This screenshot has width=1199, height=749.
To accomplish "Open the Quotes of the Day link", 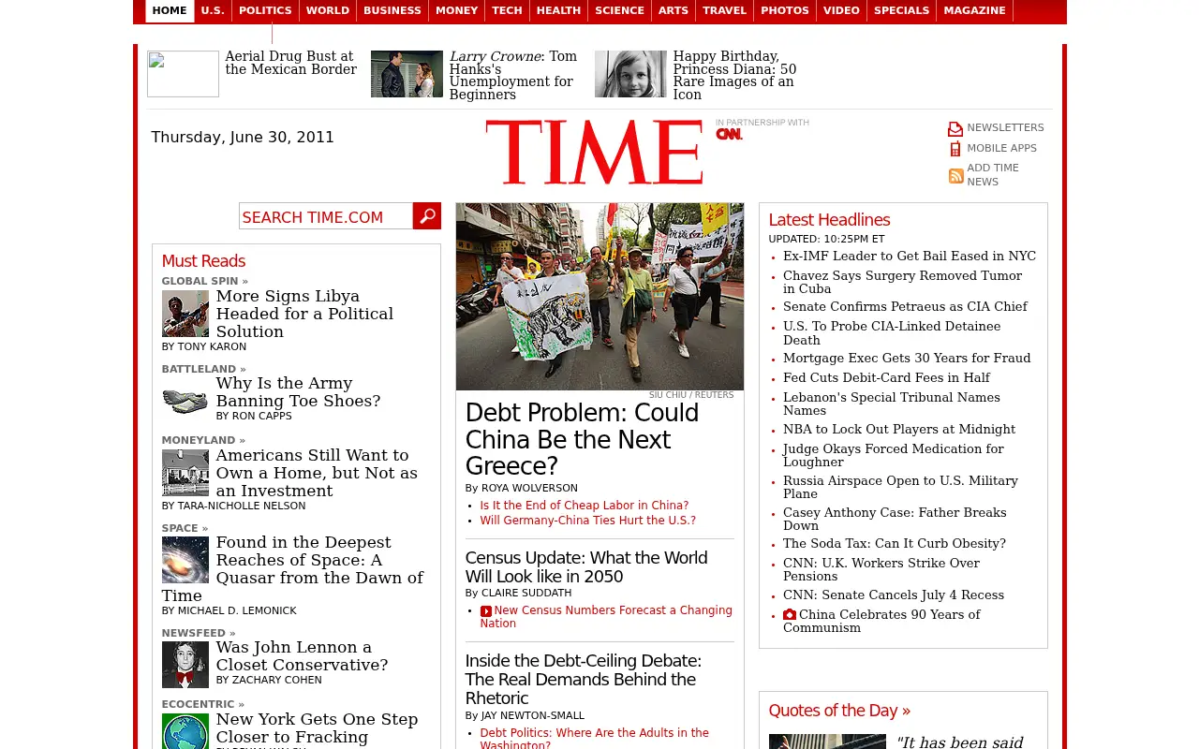I will [x=839, y=711].
